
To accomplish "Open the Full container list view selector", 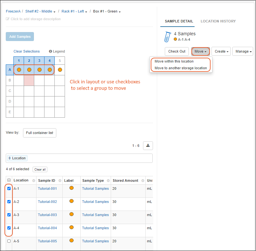I will 40,133.
